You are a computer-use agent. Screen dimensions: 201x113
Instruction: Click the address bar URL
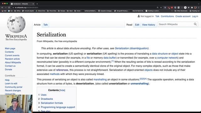(26, 8)
